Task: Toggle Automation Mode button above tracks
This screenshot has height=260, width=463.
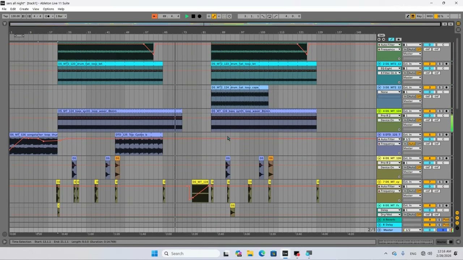Action: 391,39
